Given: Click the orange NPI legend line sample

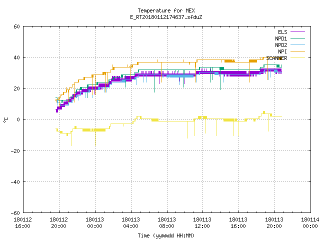Looking at the screenshot, I should [297, 51].
